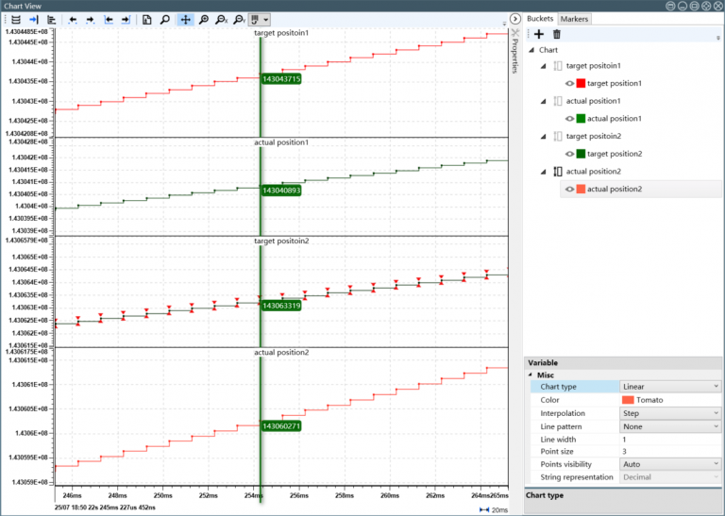Collapse the Chart tree node
725x516 pixels.
coord(531,50)
